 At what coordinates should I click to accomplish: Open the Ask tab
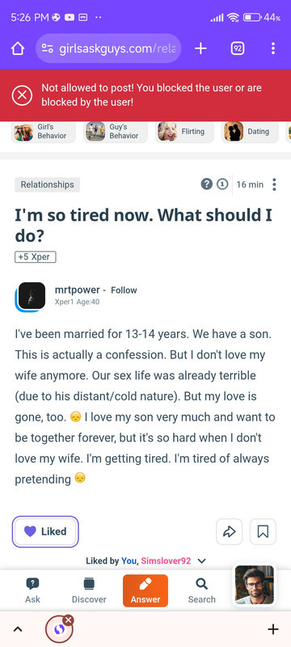pos(32,590)
